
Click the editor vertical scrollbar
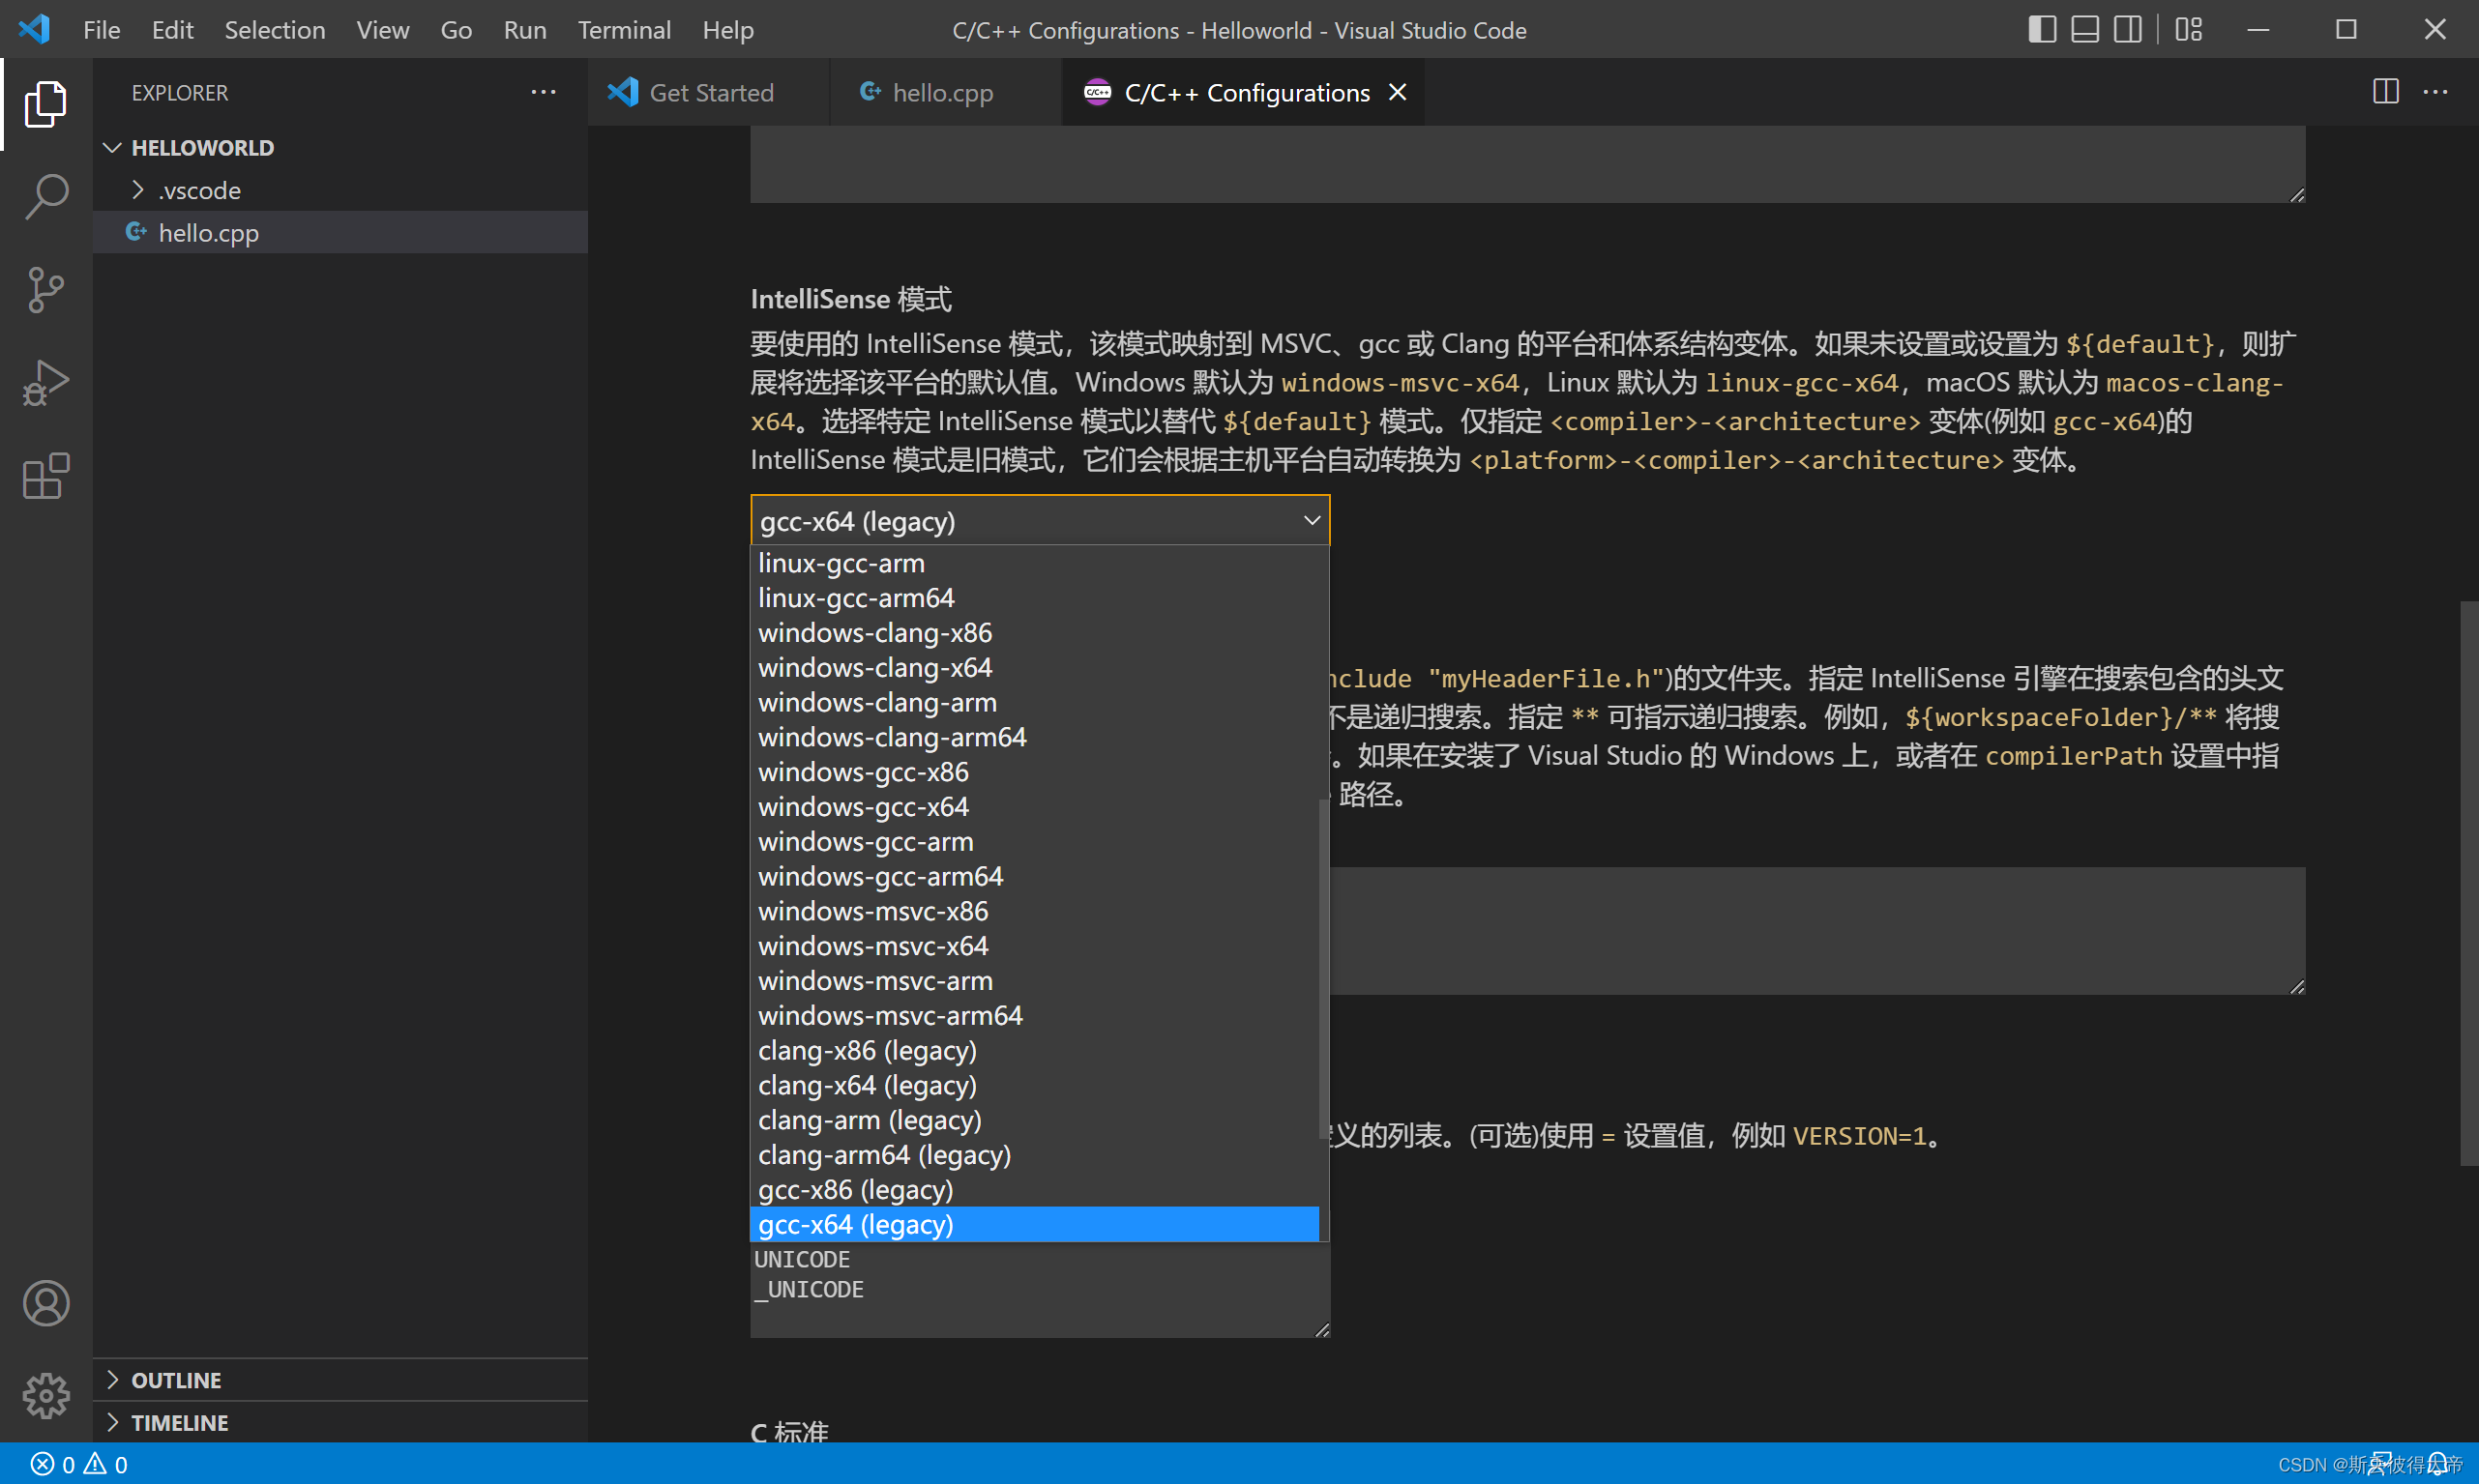tap(2469, 883)
